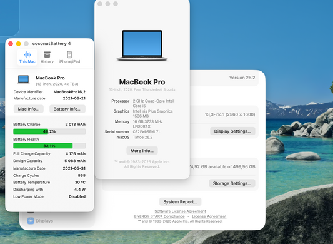Image resolution: width=333 pixels, height=244 pixels.
Task: Click the small MacBook icon in coconutBattery
Action: [x=23, y=79]
